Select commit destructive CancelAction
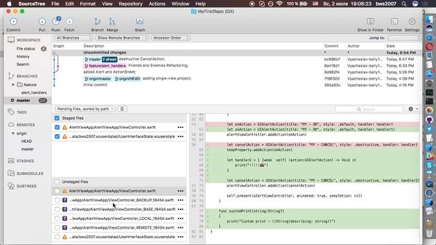 [237, 59]
